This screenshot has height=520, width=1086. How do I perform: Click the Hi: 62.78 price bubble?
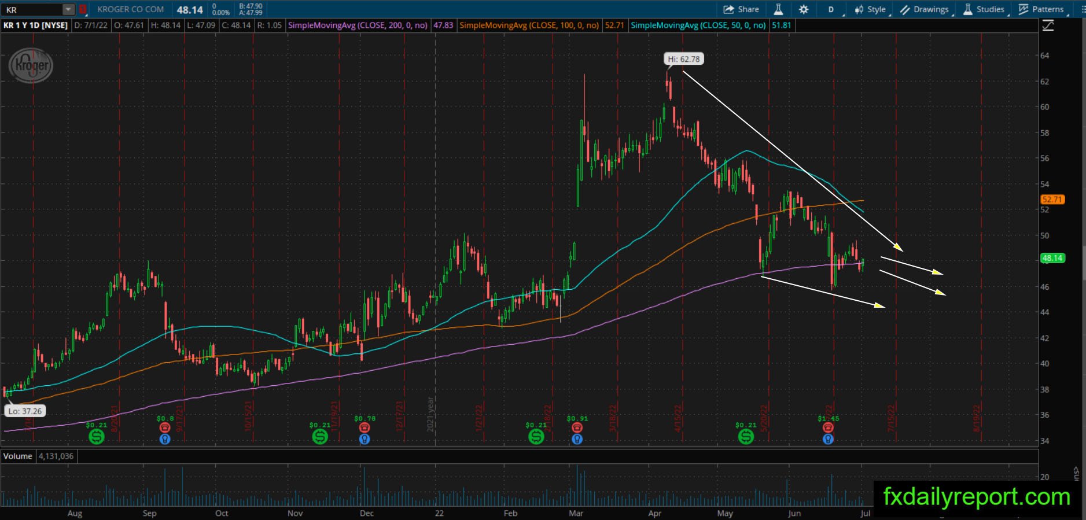pos(684,59)
